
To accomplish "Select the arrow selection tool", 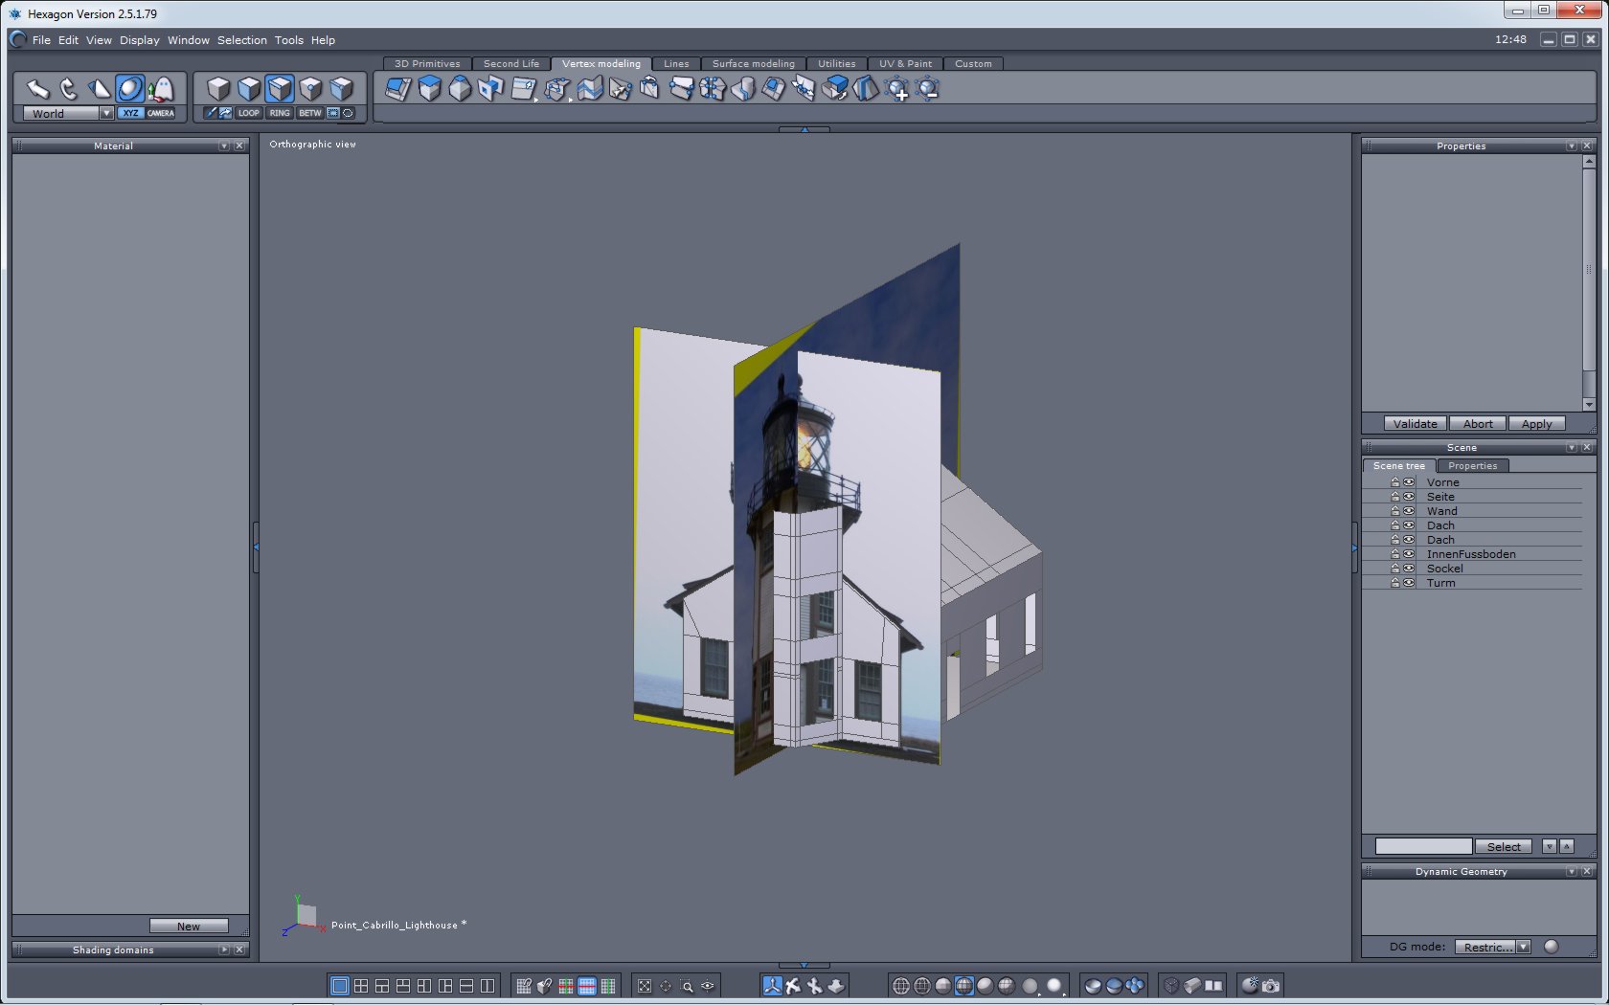I will pyautogui.click(x=37, y=89).
